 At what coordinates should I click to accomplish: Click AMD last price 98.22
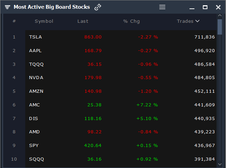94,132
